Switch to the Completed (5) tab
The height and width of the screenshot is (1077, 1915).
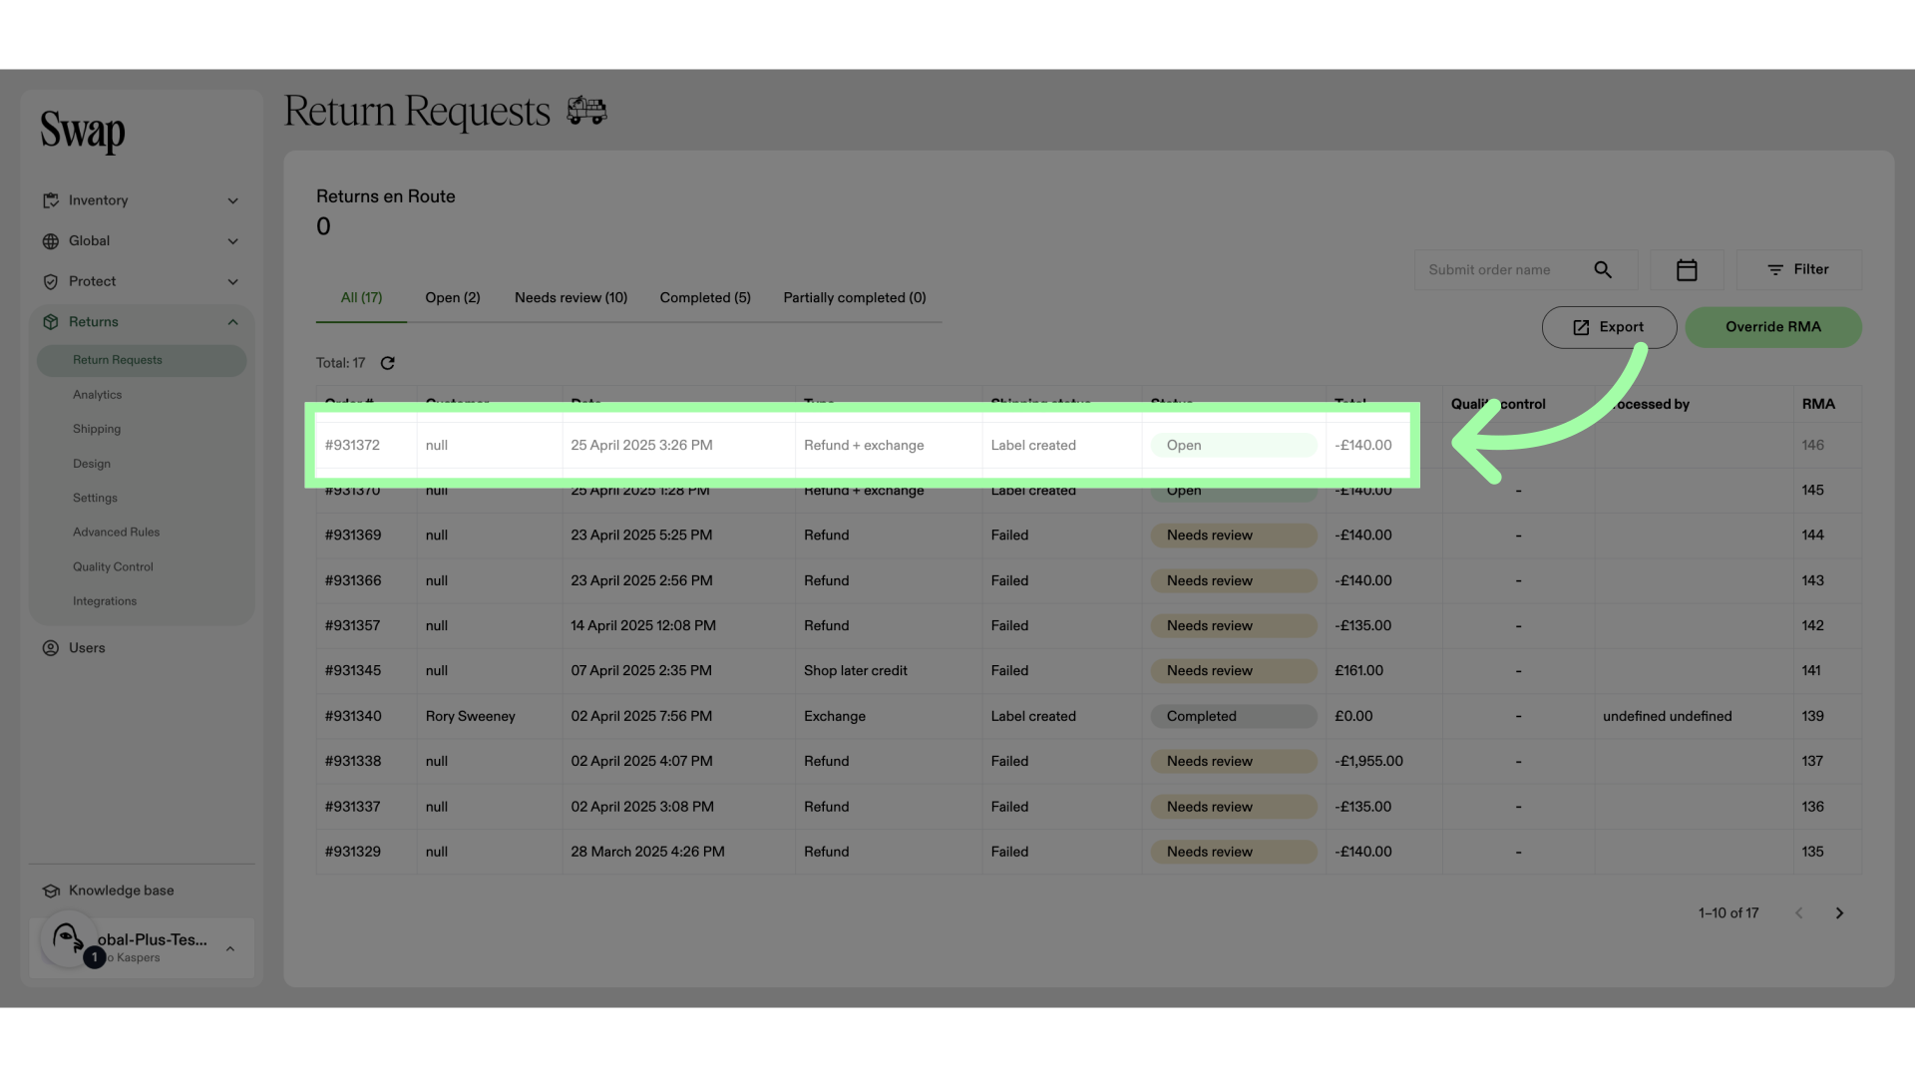tap(705, 297)
